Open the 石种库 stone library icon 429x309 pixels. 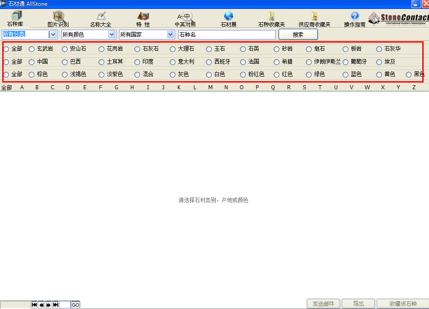pyautogui.click(x=15, y=19)
